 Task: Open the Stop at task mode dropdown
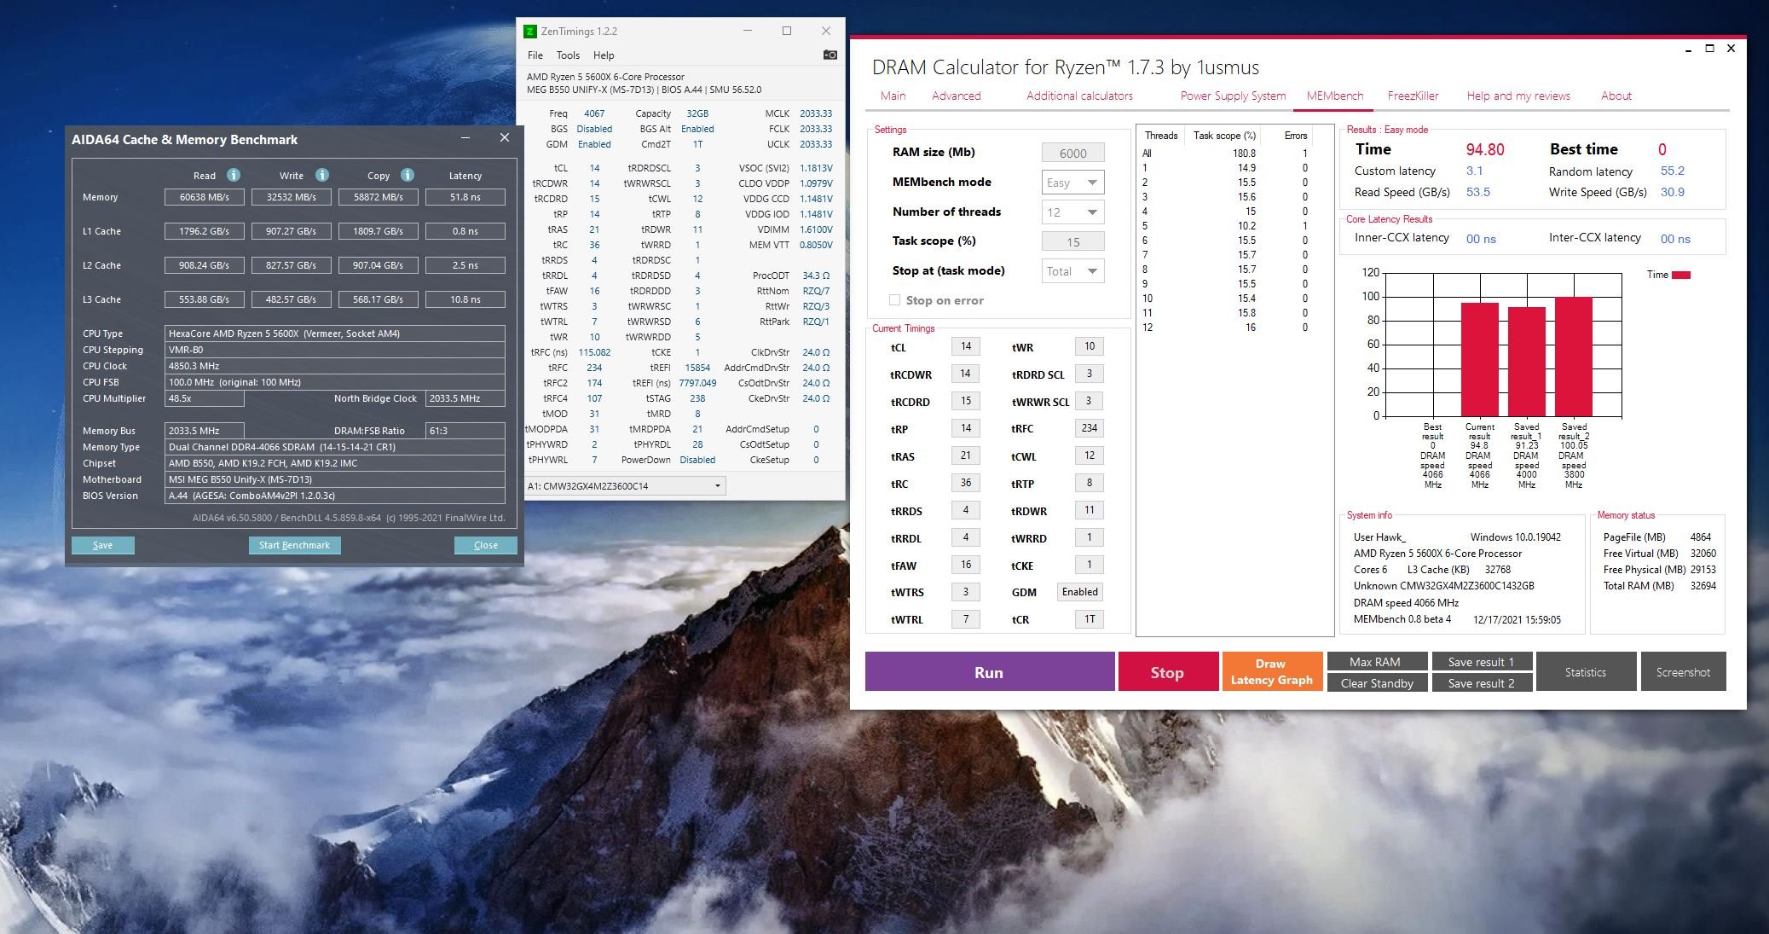[1072, 271]
